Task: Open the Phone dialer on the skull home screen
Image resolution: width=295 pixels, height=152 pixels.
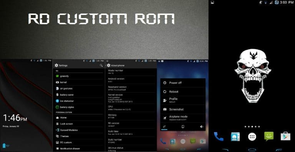Action: click(x=219, y=137)
